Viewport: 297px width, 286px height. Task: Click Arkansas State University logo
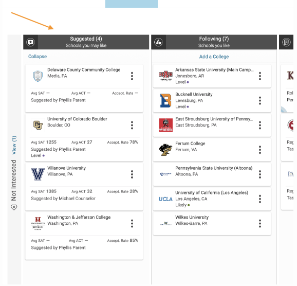165,76
